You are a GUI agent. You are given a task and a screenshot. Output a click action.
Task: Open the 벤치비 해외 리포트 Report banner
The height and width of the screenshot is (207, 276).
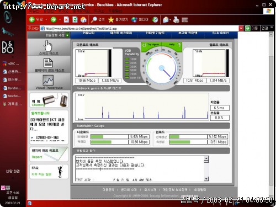pyautogui.click(x=49, y=154)
